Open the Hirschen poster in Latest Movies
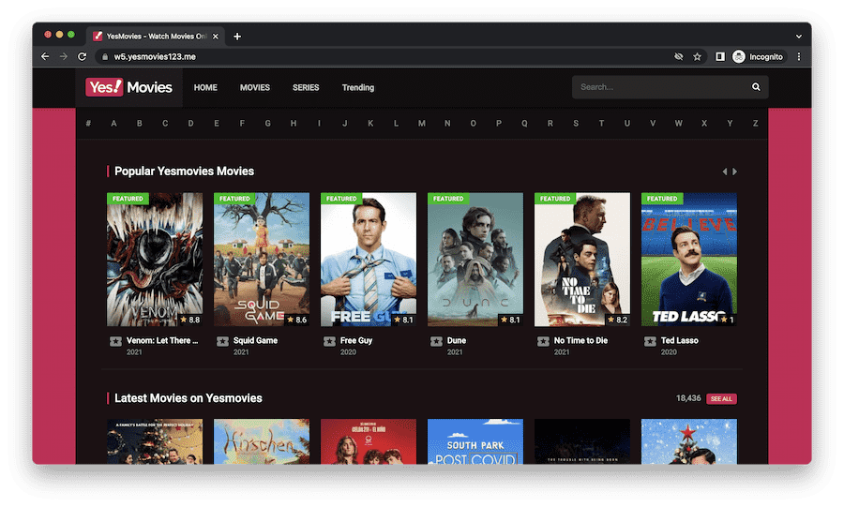The height and width of the screenshot is (507, 844). [x=262, y=441]
